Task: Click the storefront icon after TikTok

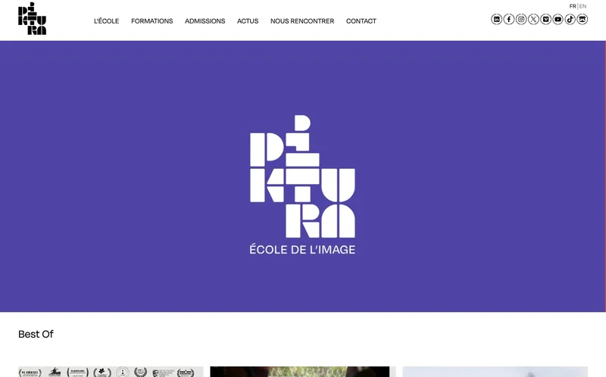Action: pos(582,19)
